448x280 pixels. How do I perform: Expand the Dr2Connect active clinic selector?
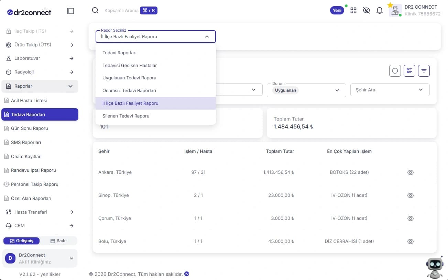coord(40,258)
